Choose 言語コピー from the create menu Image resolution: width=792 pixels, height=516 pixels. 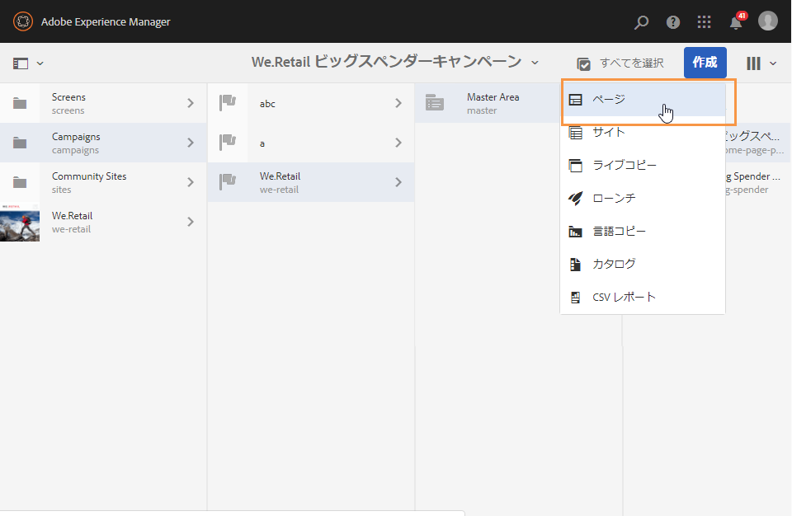[x=643, y=232]
